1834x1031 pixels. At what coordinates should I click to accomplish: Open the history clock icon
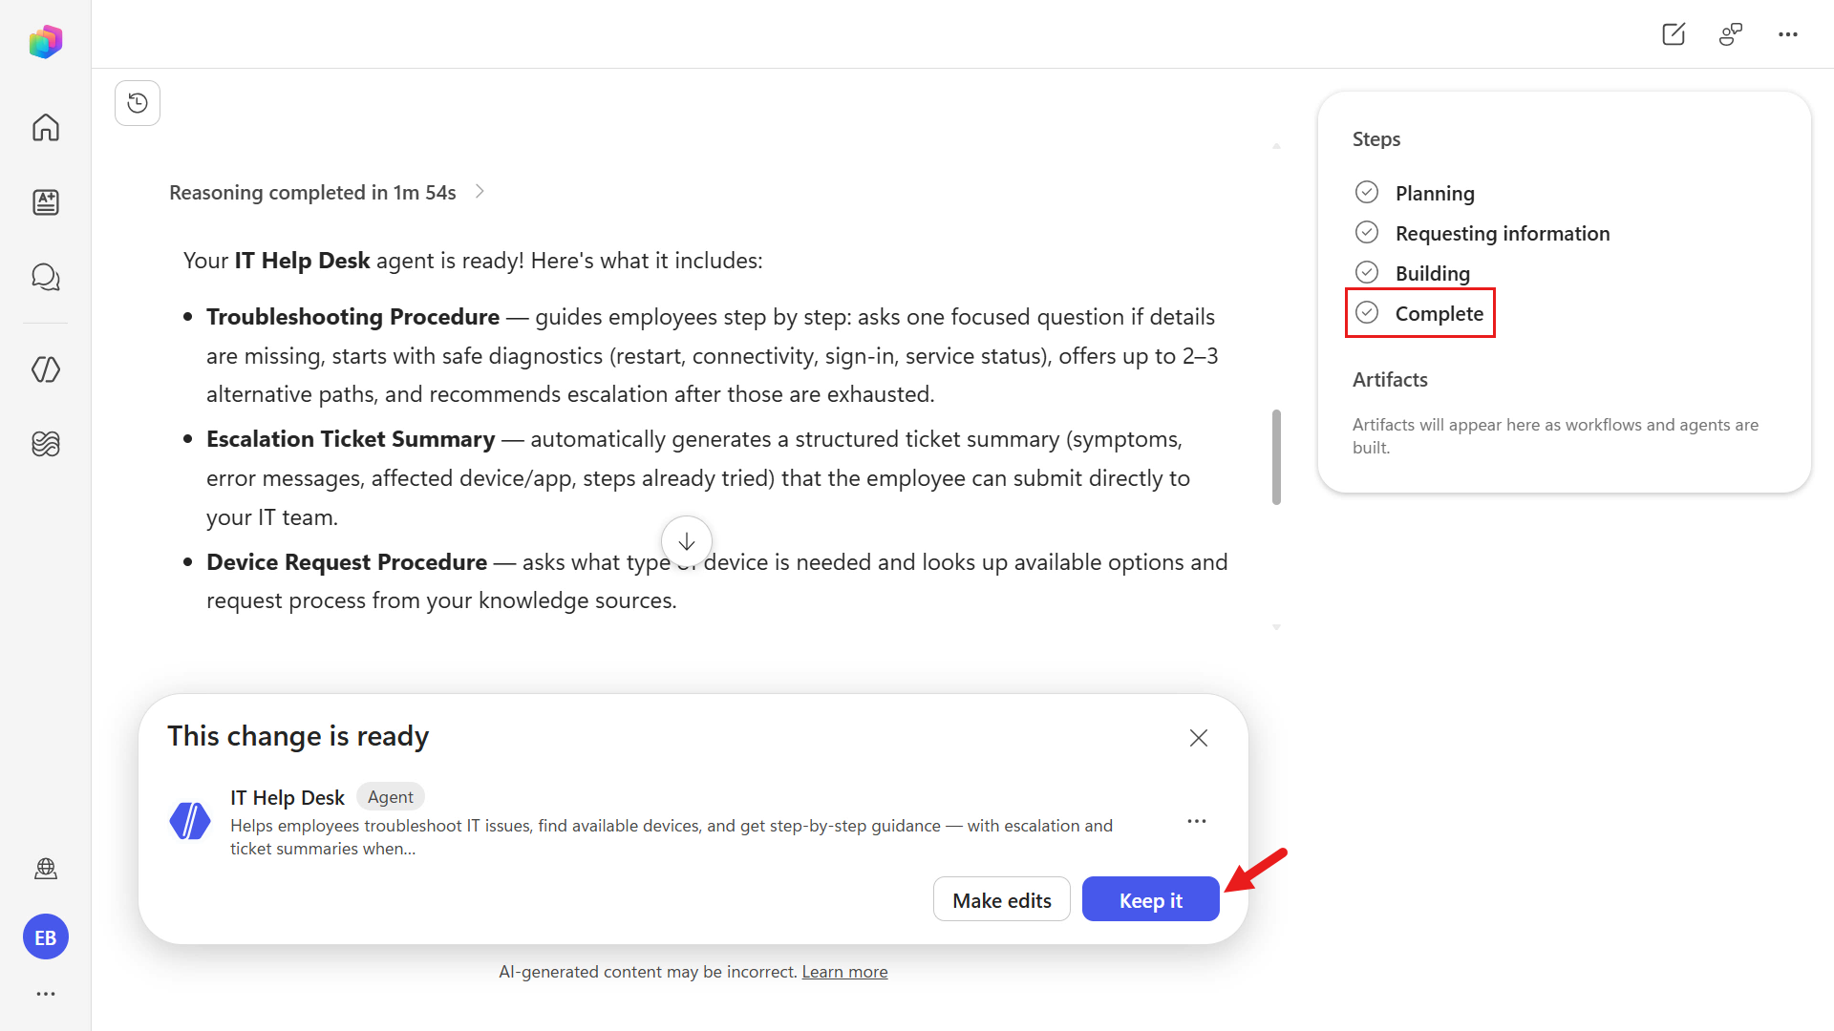tap(138, 103)
